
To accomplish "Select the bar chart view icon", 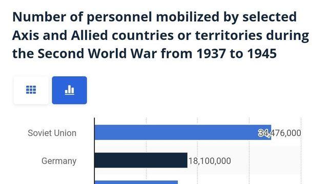I will [x=70, y=90].
